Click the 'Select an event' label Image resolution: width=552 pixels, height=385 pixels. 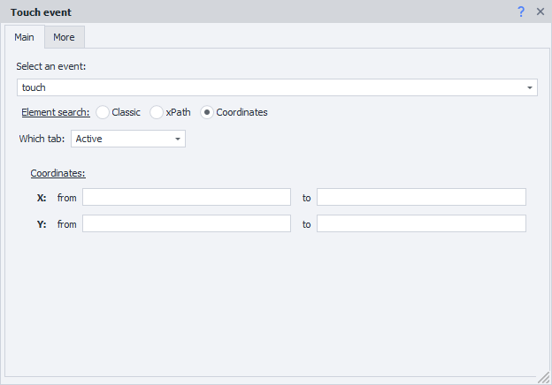coord(51,66)
